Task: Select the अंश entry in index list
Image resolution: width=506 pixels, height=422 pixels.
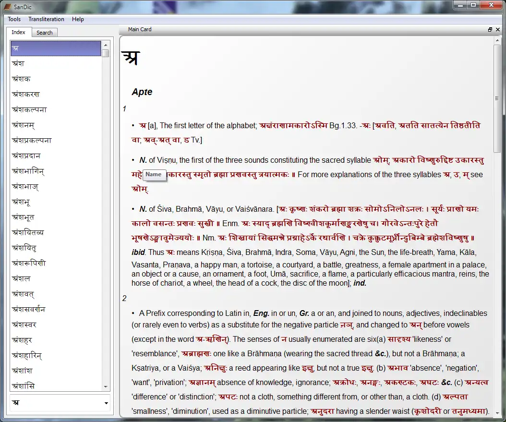Action: (18, 63)
